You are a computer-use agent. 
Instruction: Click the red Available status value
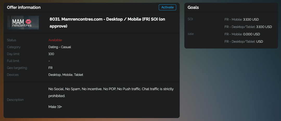pyautogui.click(x=55, y=40)
